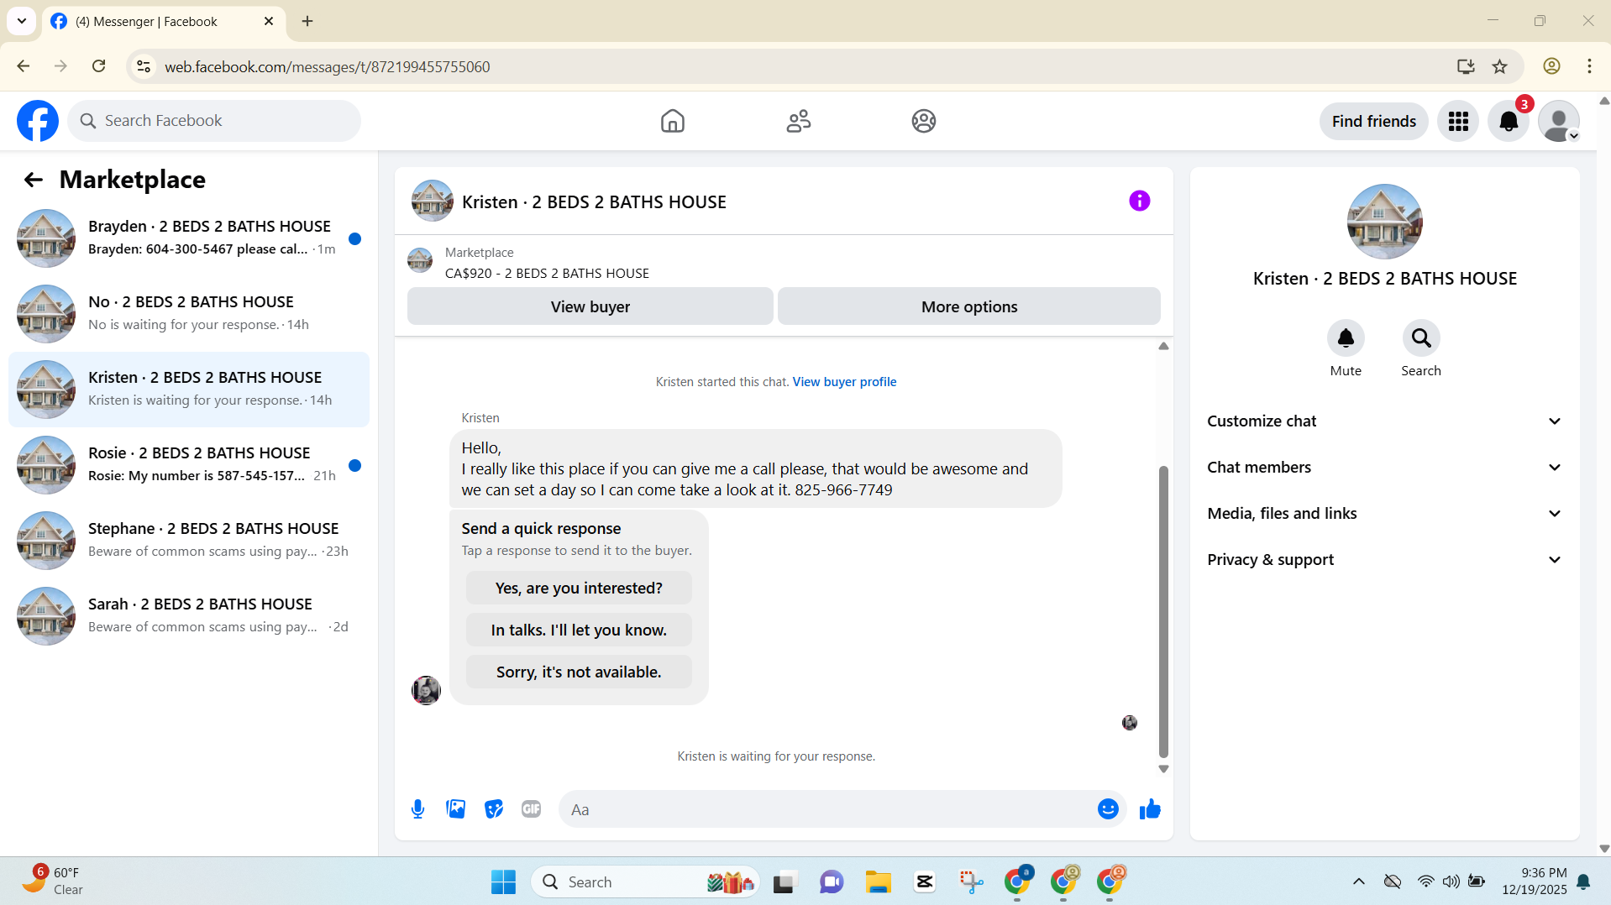Image resolution: width=1611 pixels, height=905 pixels.
Task: Open File Explorer from taskbar
Action: click(x=879, y=881)
